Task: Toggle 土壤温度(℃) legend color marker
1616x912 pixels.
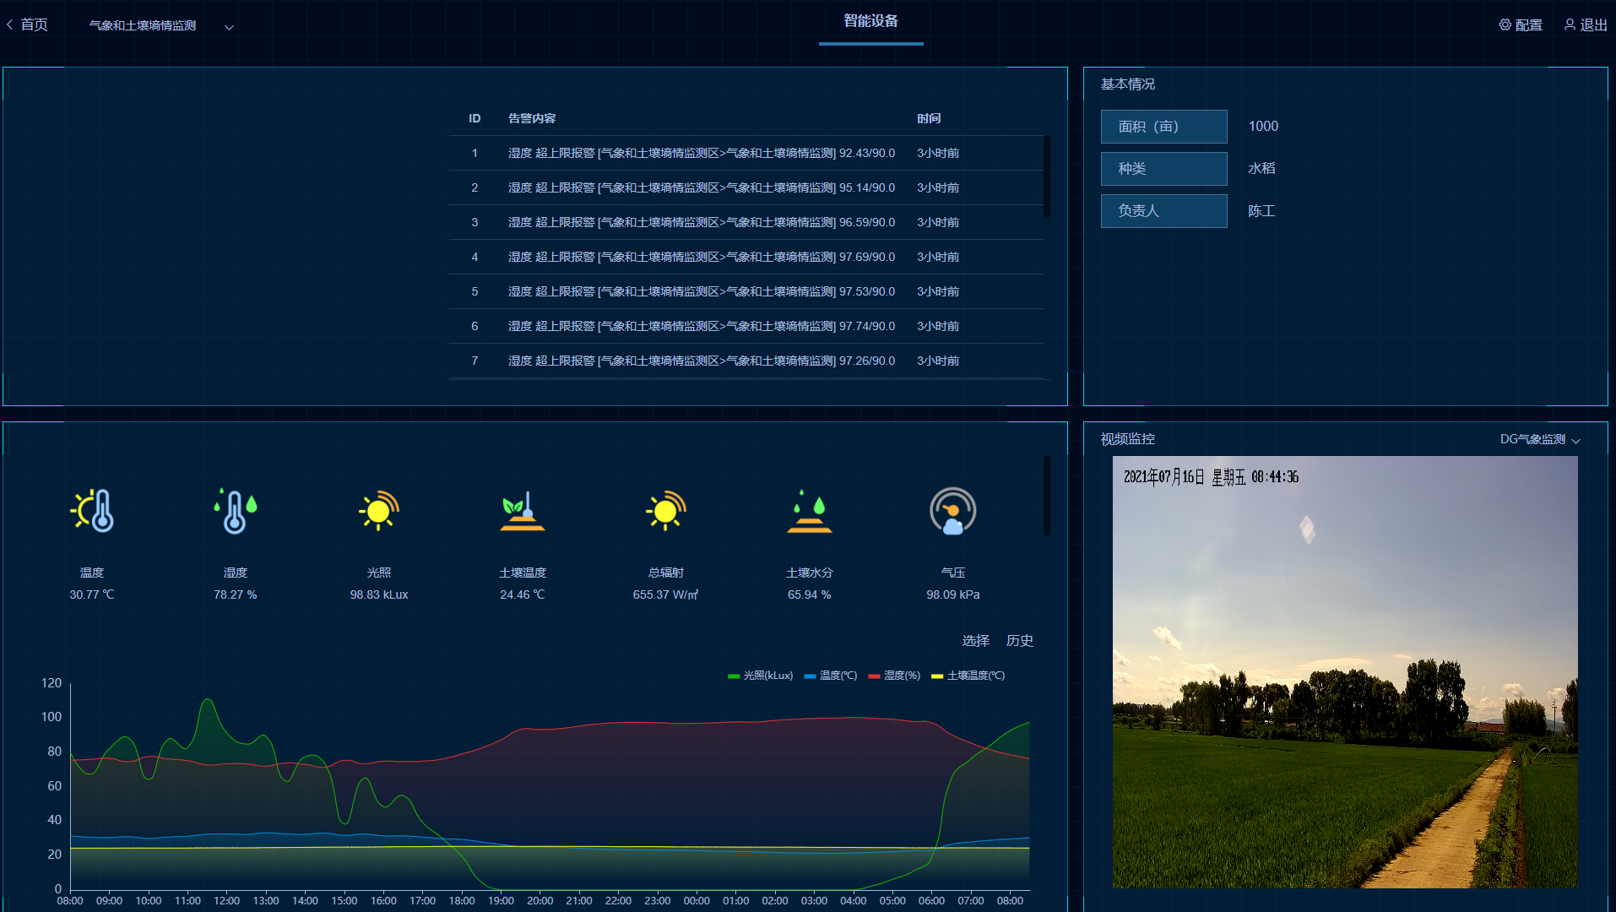Action: point(936,676)
